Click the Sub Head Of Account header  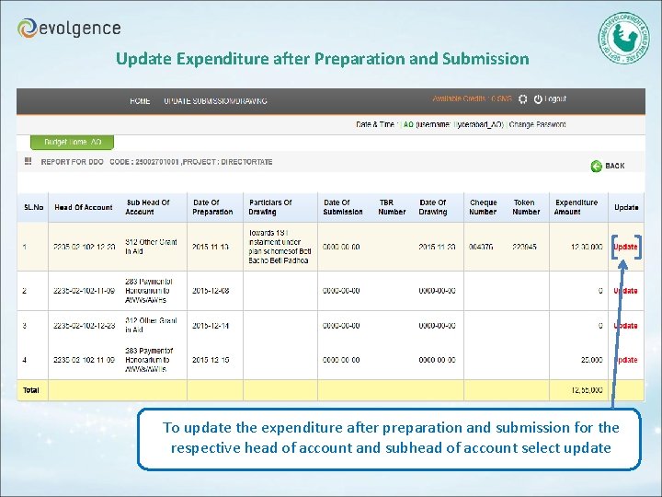tap(147, 207)
